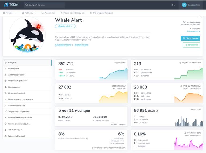
Task: Open the subscribers growth chart
Action: [x=113, y=74]
